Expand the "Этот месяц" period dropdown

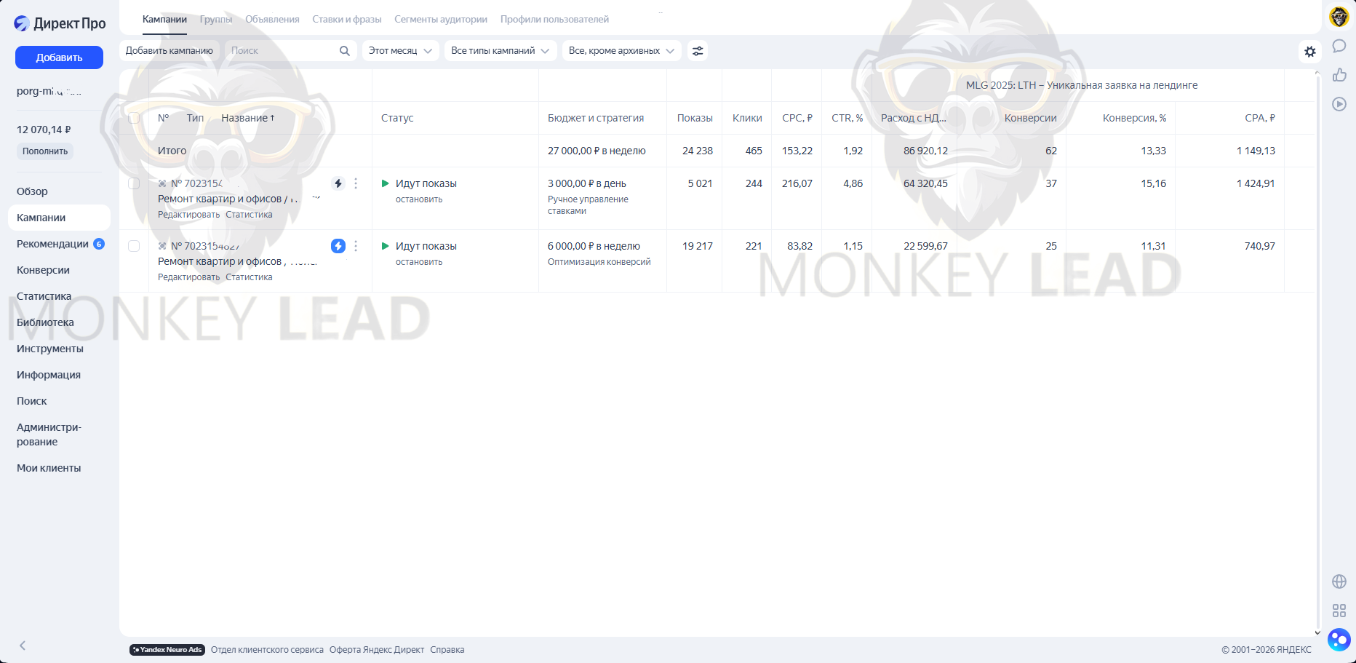coord(400,51)
